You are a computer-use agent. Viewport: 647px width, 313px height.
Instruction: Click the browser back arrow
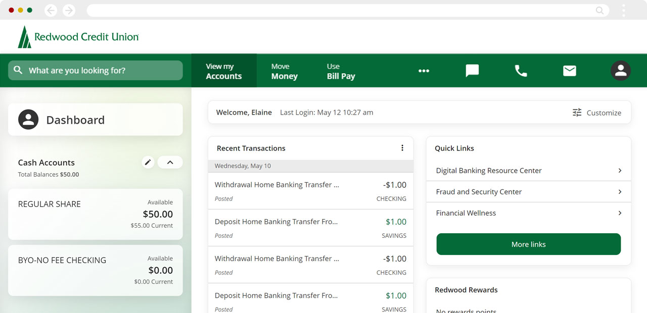click(51, 10)
